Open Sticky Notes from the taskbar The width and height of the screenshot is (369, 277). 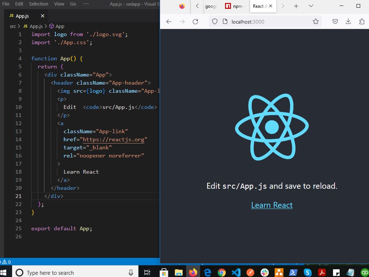pos(336,272)
